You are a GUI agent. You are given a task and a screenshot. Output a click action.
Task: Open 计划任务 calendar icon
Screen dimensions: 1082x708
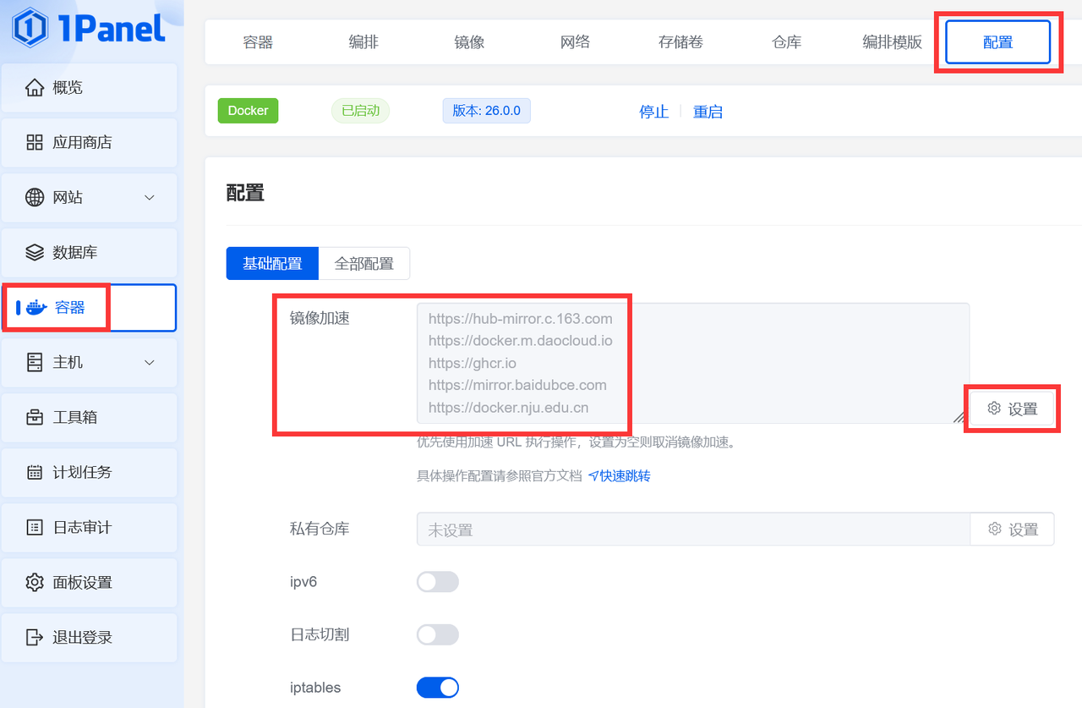[35, 472]
